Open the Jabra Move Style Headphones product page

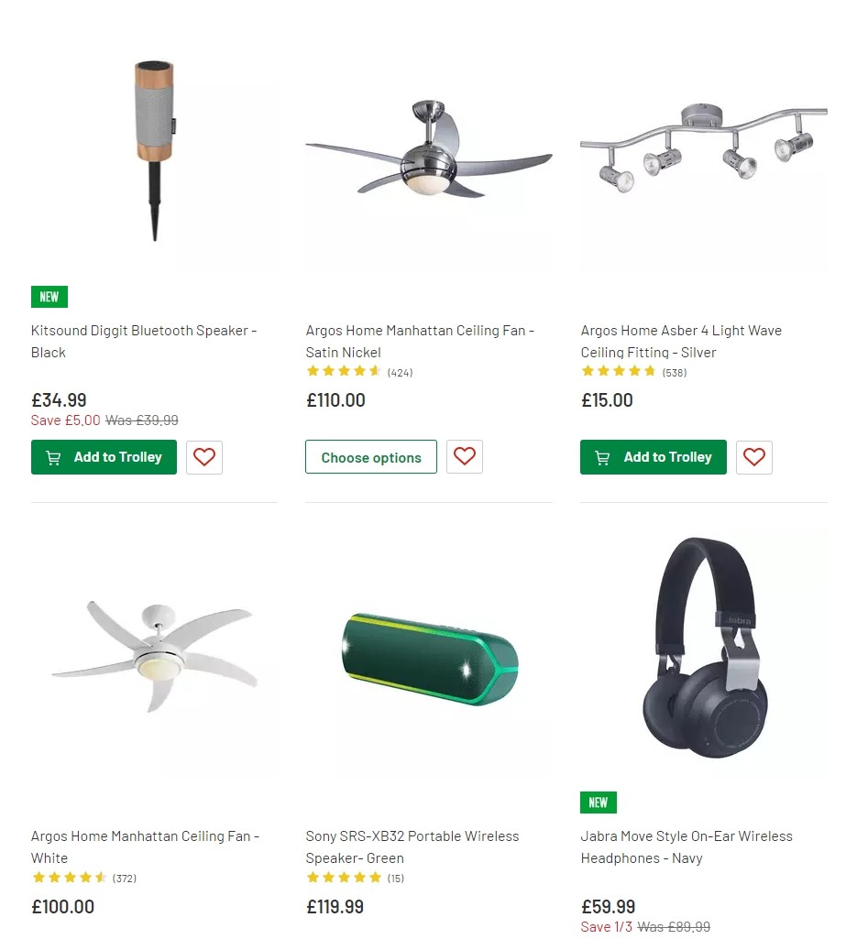point(687,846)
